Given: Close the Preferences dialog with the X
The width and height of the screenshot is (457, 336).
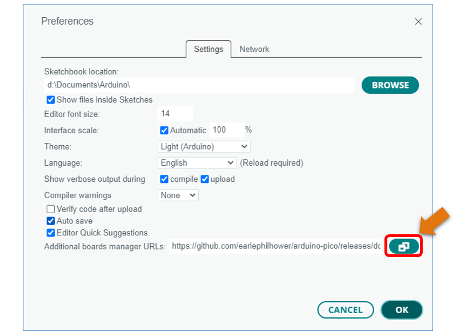Looking at the screenshot, I should [x=418, y=22].
